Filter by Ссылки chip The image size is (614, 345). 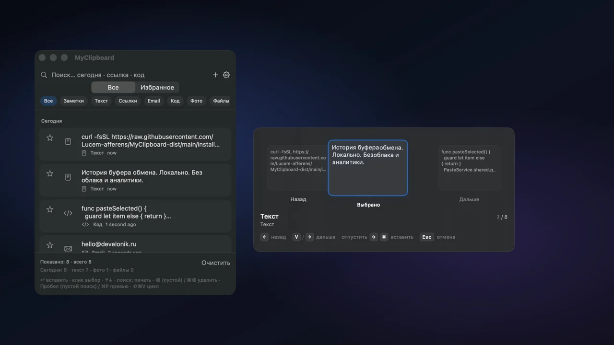(x=128, y=101)
